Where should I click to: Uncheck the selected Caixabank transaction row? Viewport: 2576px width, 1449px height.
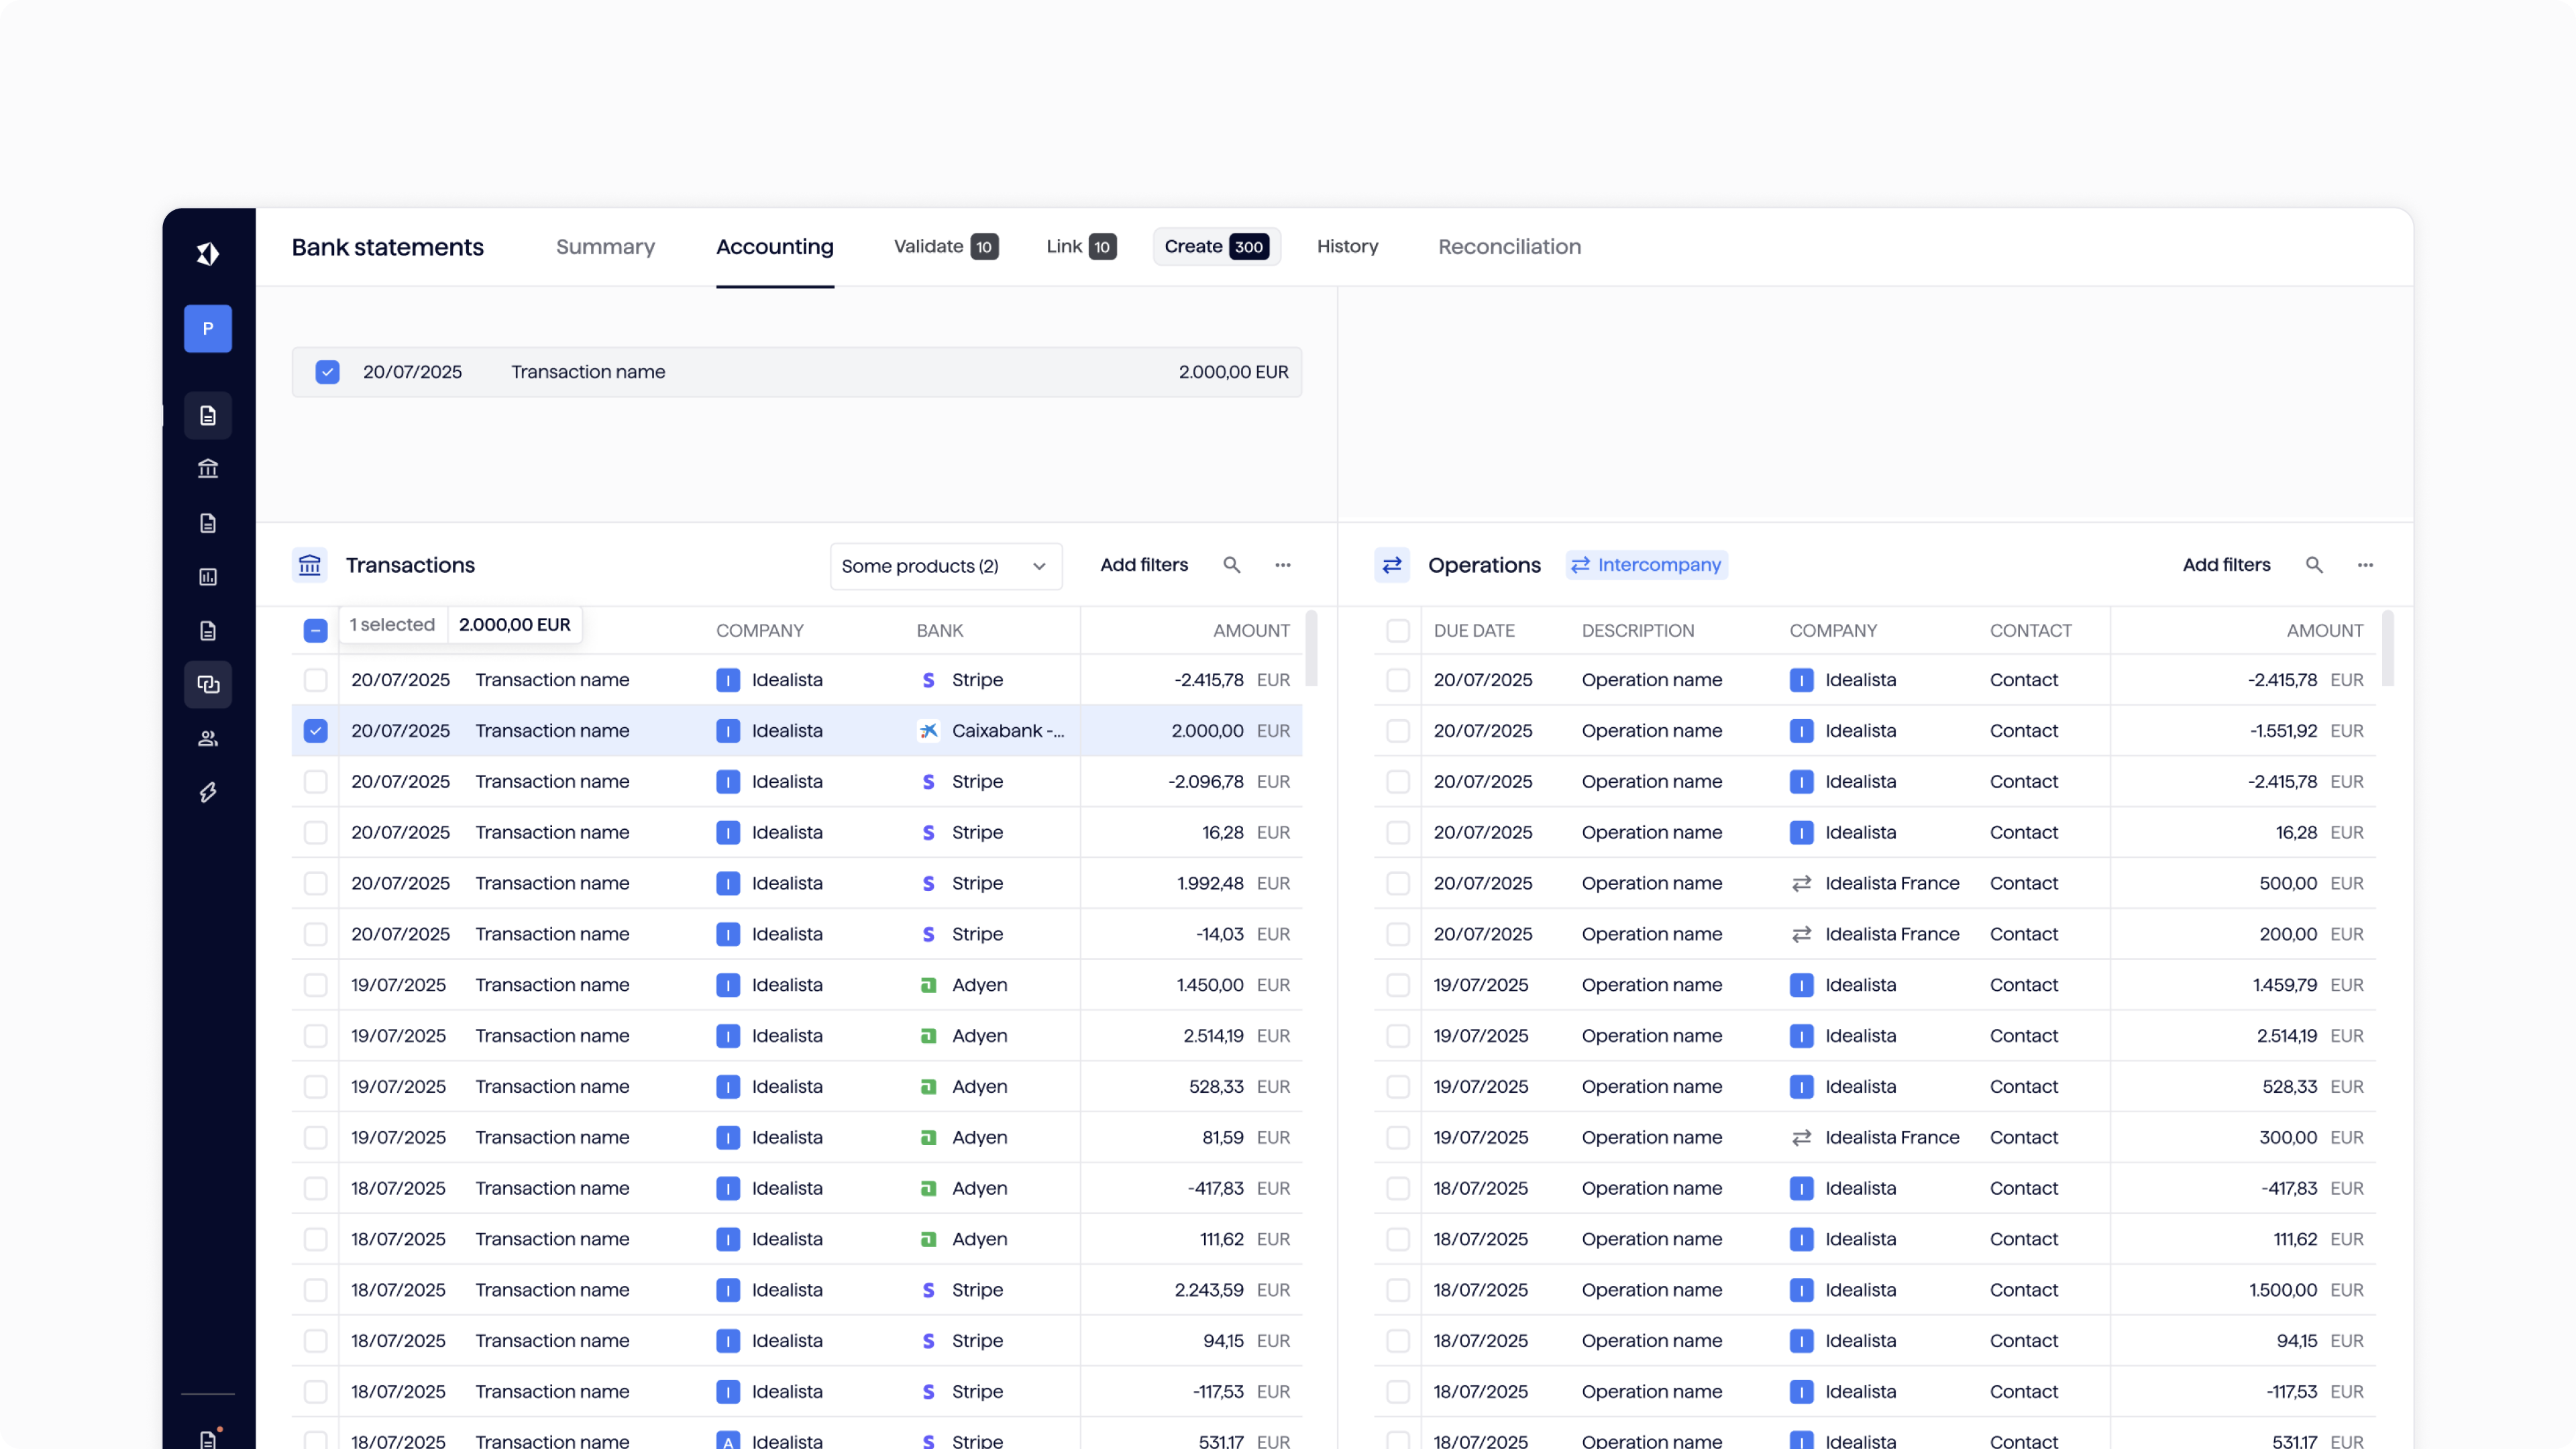click(x=315, y=731)
